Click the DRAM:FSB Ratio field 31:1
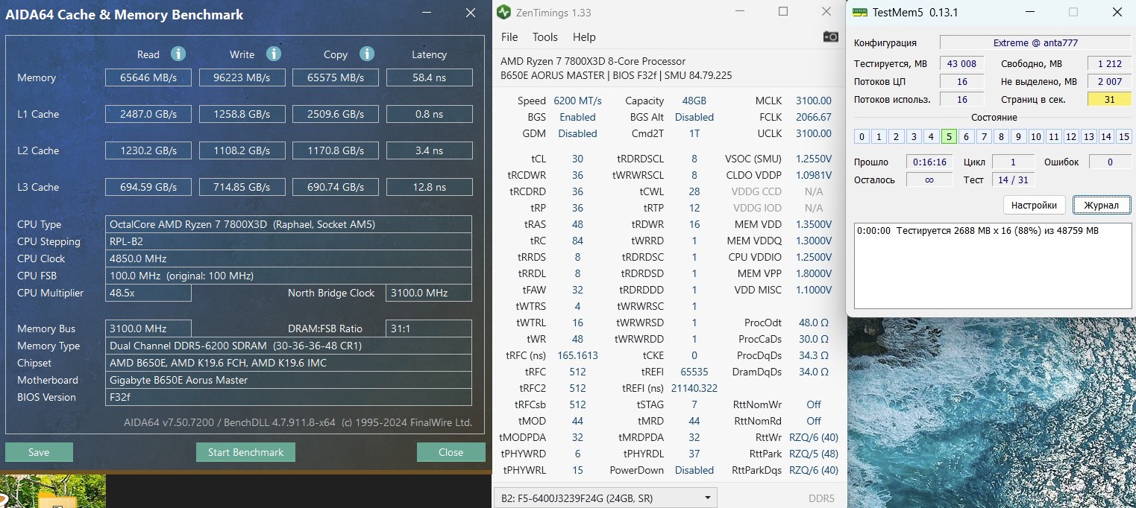The image size is (1136, 508). pyautogui.click(x=429, y=328)
